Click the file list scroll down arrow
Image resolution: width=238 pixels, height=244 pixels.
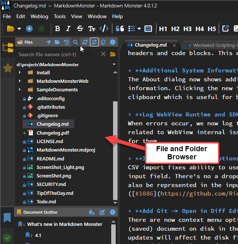click(115, 203)
